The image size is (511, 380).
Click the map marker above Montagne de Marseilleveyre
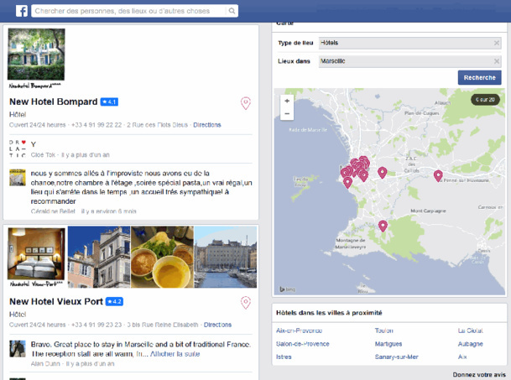[x=383, y=226]
